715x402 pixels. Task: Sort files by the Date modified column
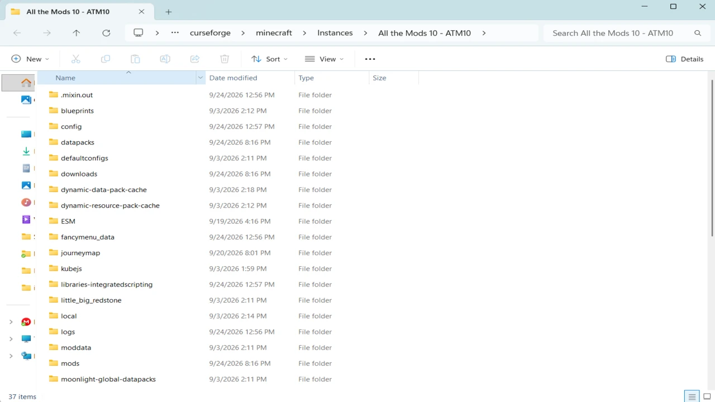click(250, 78)
